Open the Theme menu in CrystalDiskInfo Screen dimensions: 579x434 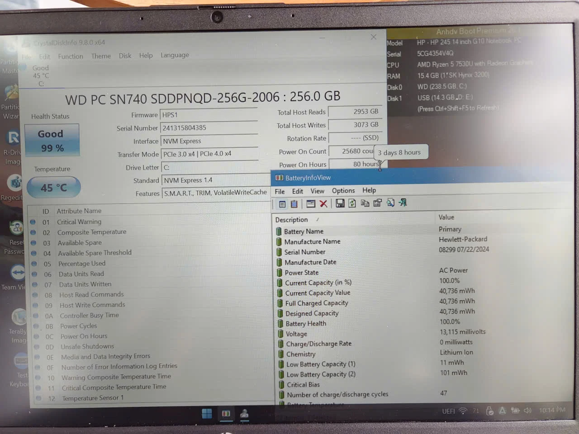tap(101, 56)
